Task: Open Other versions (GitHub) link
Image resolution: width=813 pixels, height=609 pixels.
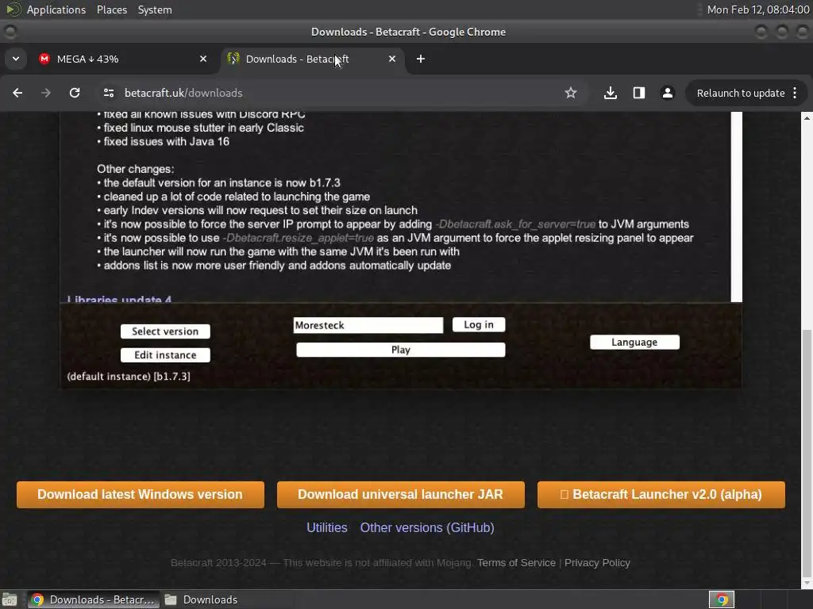Action: (x=427, y=527)
